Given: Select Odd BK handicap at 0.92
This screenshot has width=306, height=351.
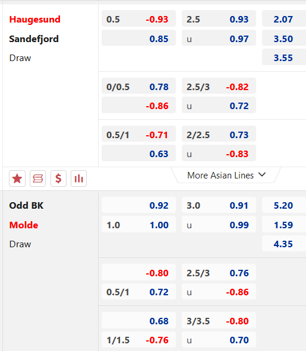Looking at the screenshot, I should click(138, 205).
